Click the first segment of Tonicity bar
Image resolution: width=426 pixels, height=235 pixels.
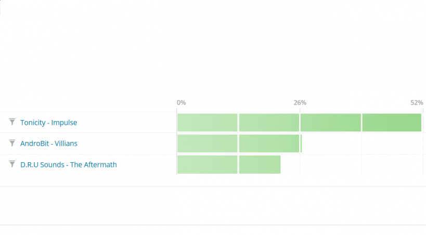[x=207, y=122]
